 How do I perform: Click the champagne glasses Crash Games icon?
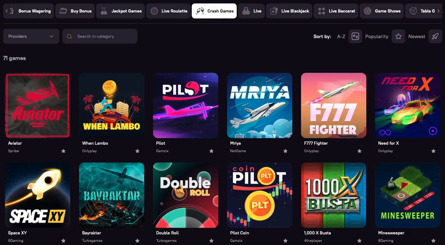click(x=200, y=11)
